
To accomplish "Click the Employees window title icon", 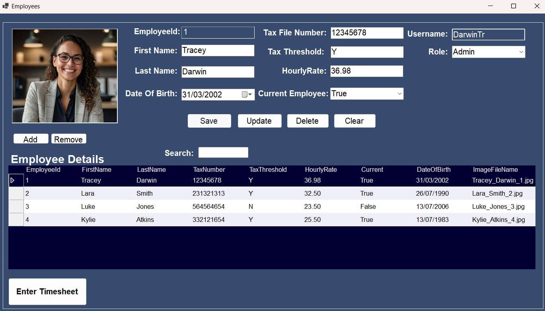I will point(6,6).
